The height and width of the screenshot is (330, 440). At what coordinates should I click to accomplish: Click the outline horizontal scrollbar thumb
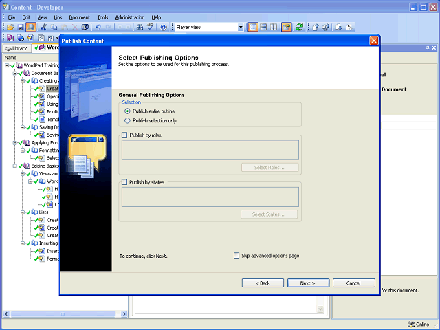click(x=63, y=314)
